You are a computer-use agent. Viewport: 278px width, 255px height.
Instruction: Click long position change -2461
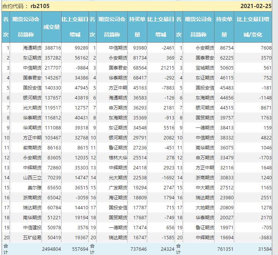168,48
